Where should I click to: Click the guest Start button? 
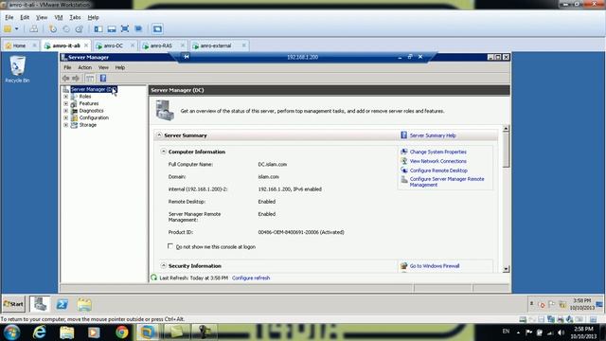point(14,304)
